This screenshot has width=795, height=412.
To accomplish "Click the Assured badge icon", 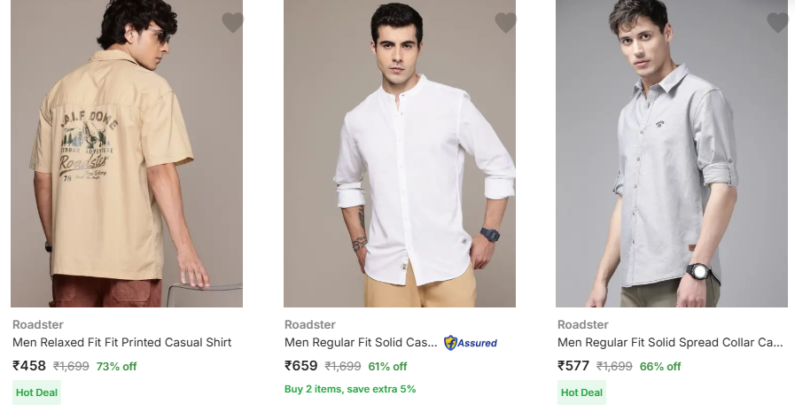I will pos(471,343).
